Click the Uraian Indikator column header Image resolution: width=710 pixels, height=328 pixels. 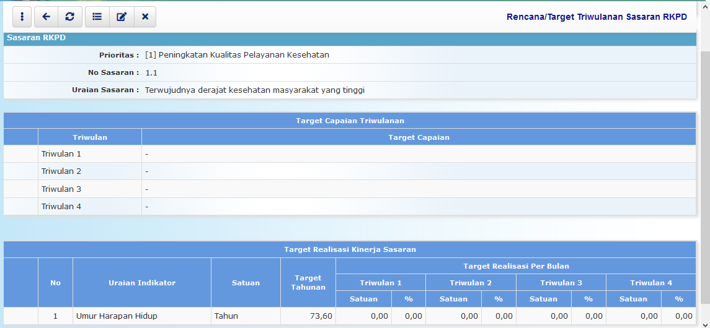[x=142, y=283]
